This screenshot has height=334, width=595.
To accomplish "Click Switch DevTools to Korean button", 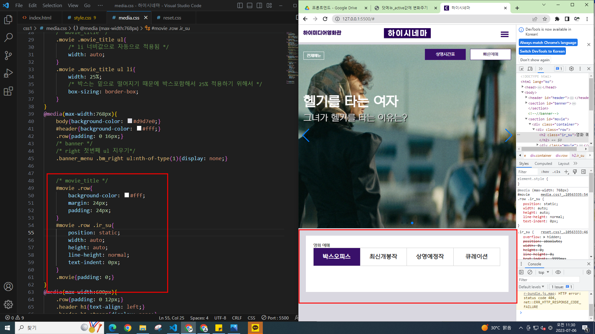I will [x=542, y=51].
